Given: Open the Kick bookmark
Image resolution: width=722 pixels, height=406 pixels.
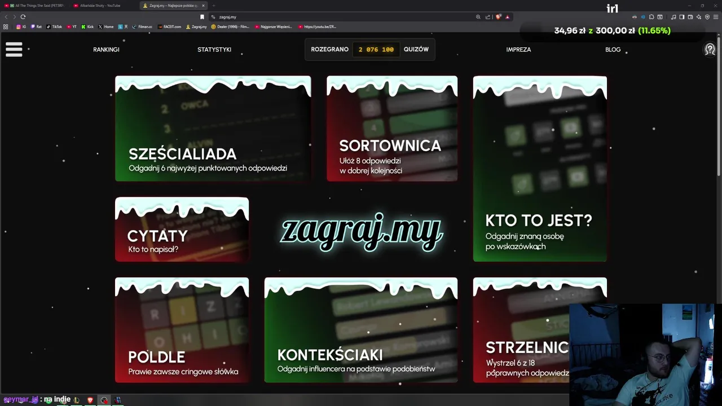Looking at the screenshot, I should point(87,27).
